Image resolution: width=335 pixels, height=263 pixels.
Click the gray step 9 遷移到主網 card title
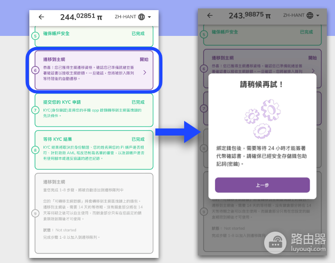tap(54, 182)
